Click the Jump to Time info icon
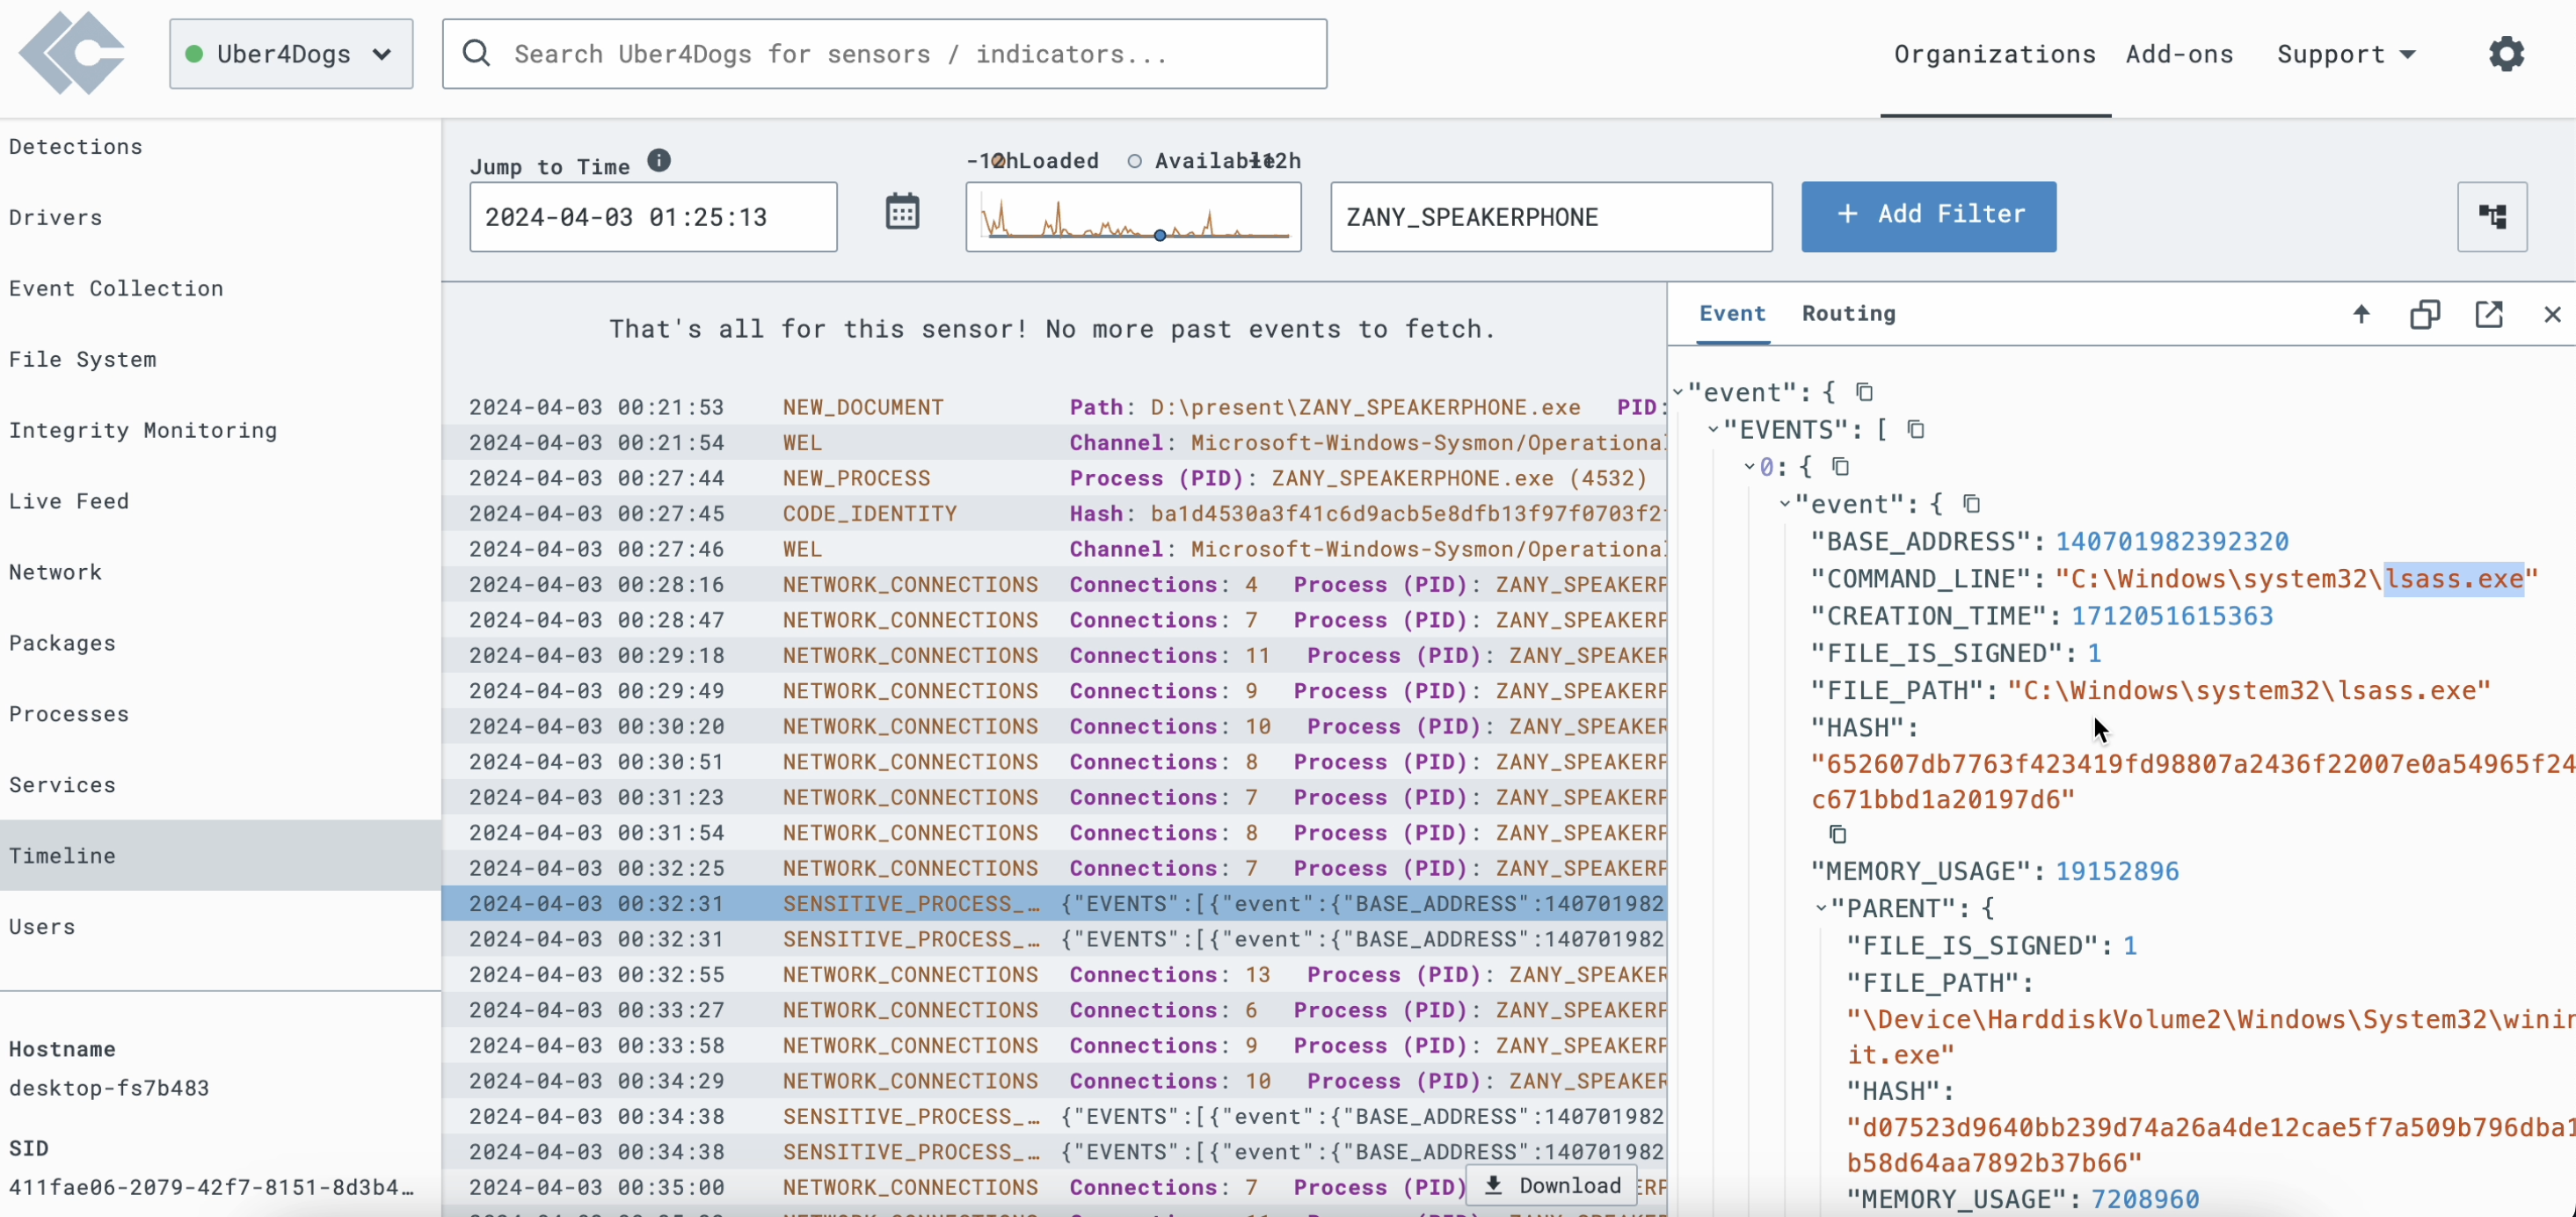 658,161
